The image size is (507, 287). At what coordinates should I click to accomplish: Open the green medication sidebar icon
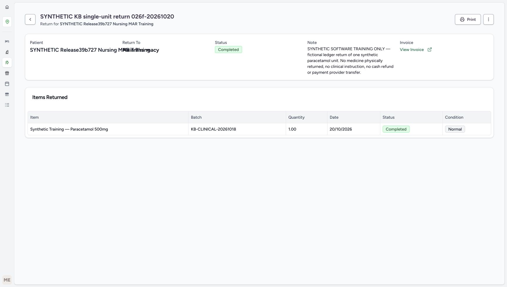pyautogui.click(x=7, y=63)
